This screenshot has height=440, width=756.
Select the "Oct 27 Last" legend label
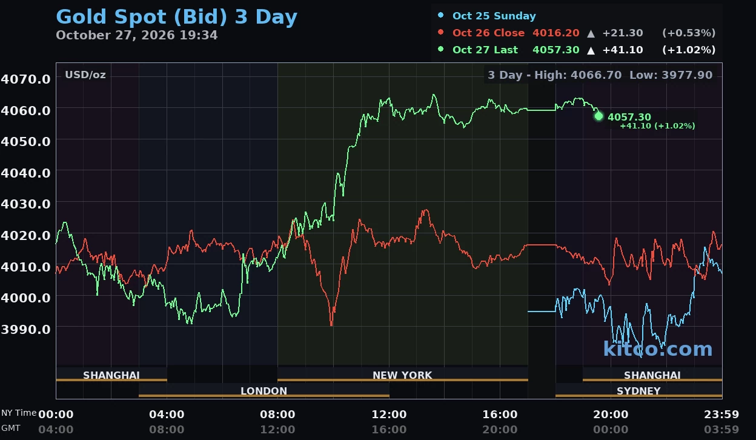point(485,50)
